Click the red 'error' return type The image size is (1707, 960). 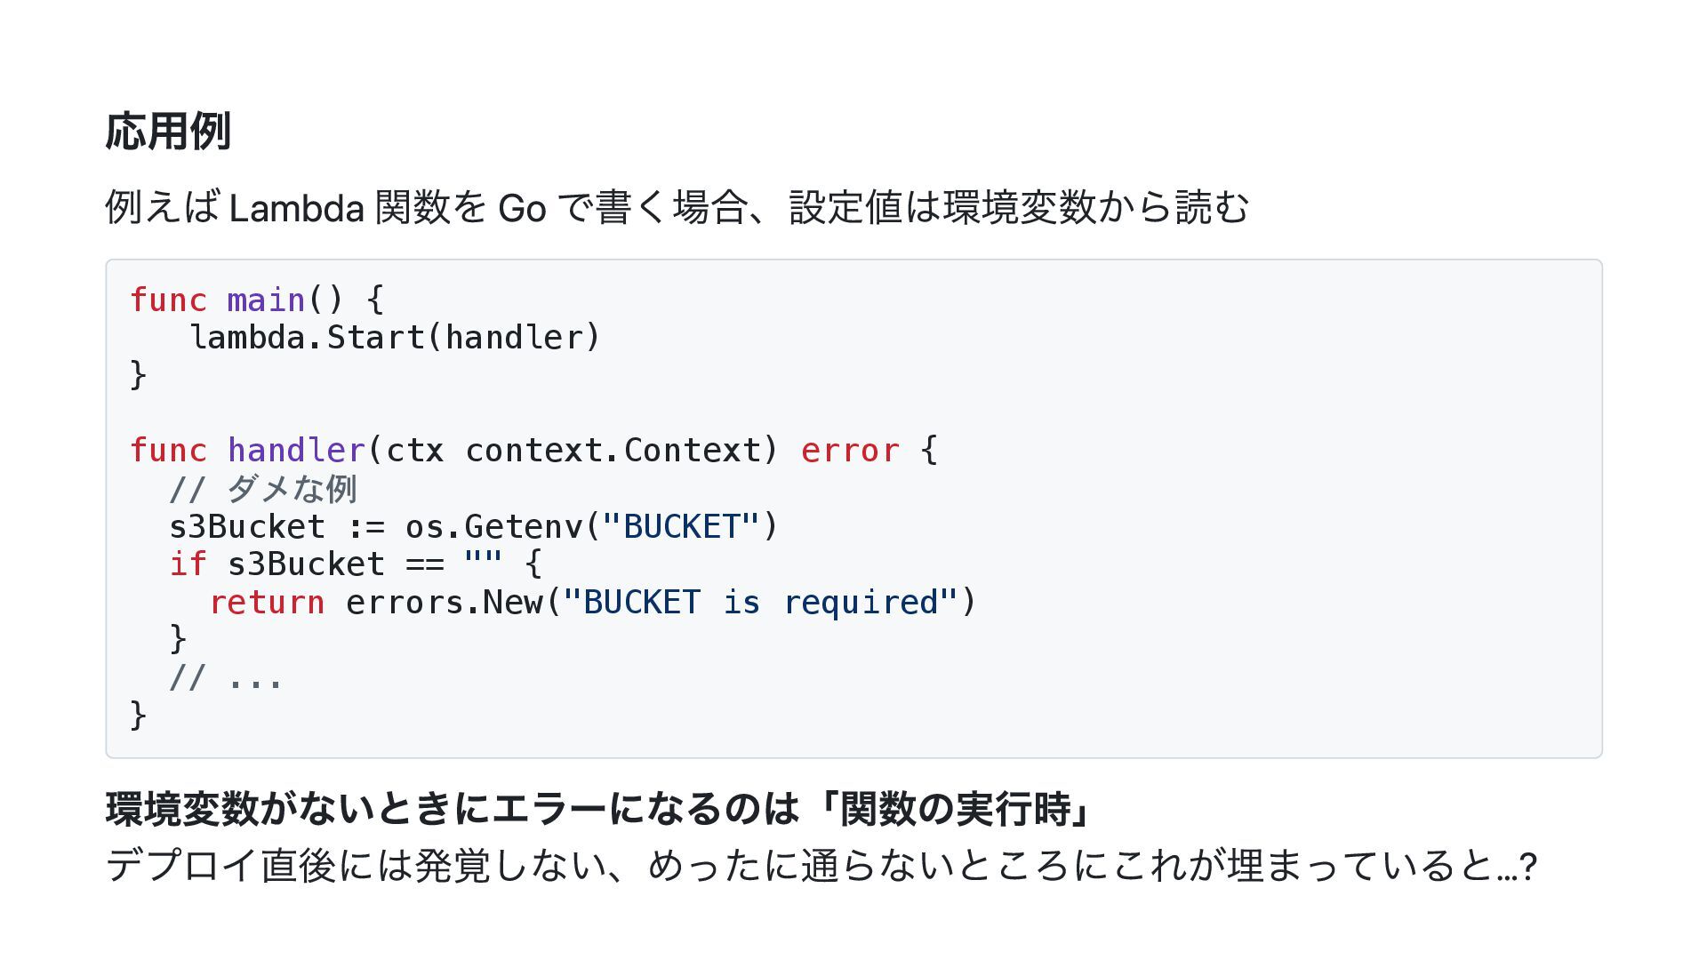(850, 451)
